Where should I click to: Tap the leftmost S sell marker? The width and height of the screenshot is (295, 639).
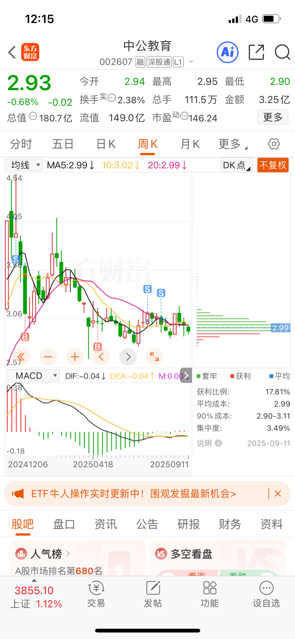pyautogui.click(x=16, y=259)
